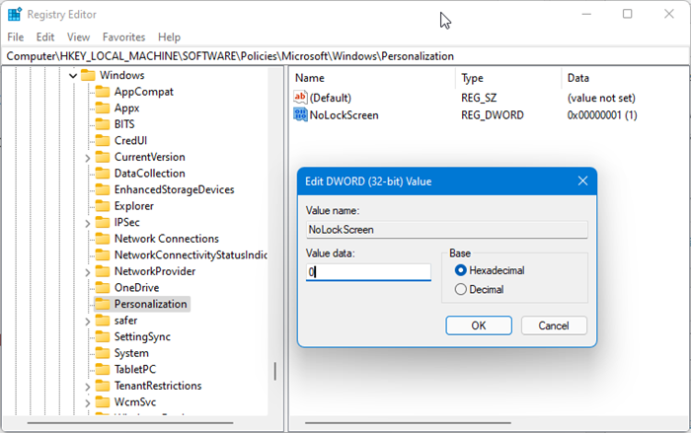
Task: Select the Hexadecimal base option
Action: (461, 270)
